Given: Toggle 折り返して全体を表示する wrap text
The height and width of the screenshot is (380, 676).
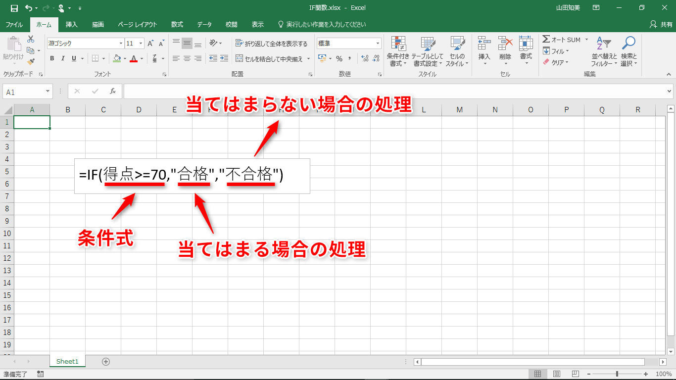Looking at the screenshot, I should click(271, 44).
